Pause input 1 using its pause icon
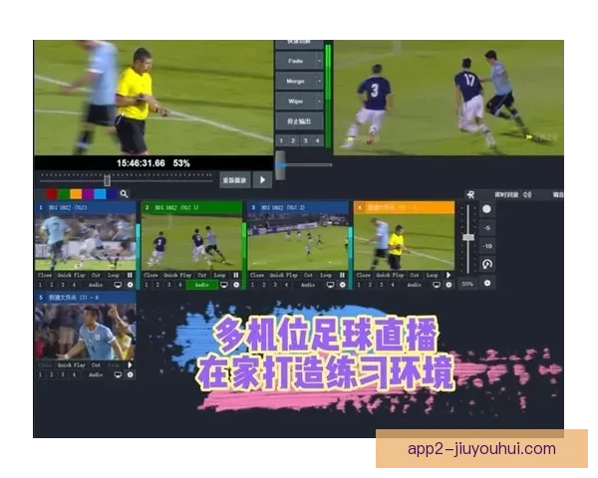 point(130,274)
